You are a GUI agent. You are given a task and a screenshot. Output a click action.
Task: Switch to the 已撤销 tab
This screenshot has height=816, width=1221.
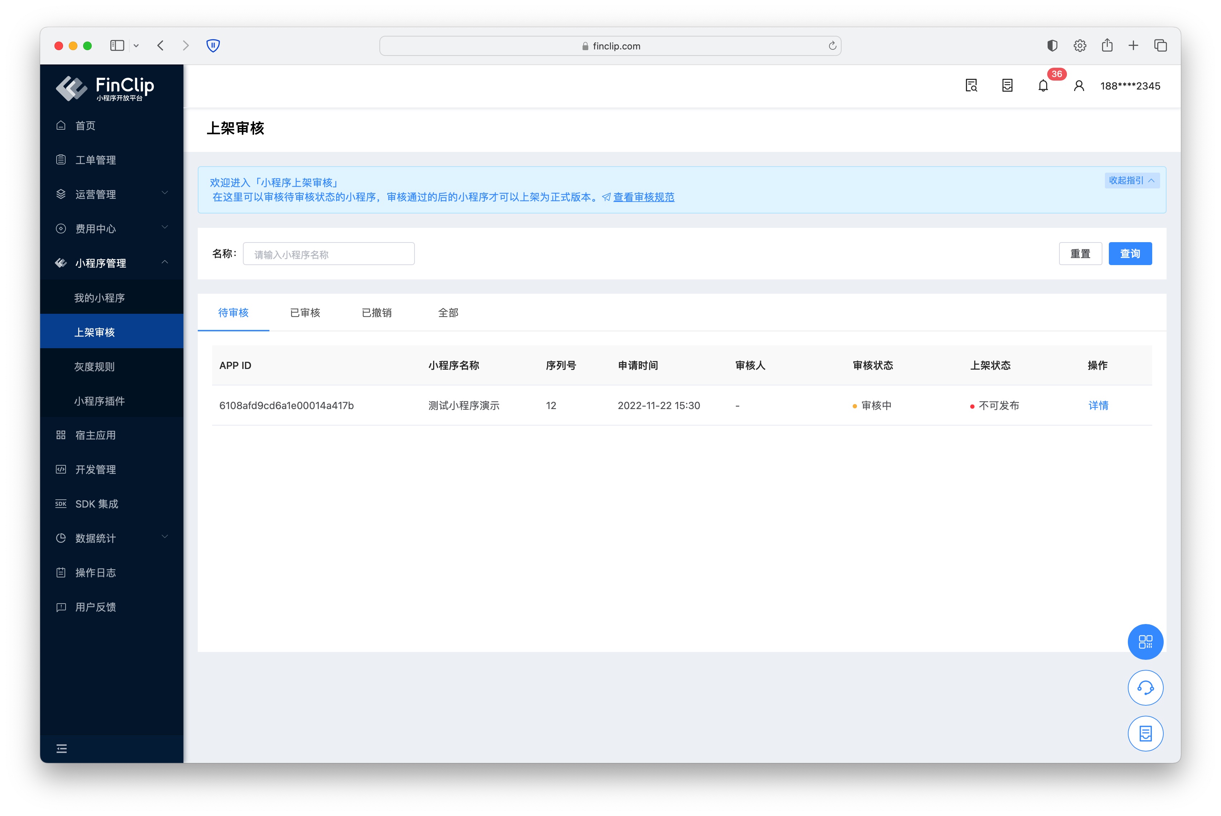pyautogui.click(x=376, y=312)
